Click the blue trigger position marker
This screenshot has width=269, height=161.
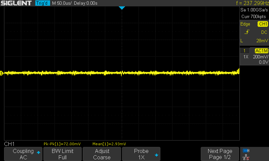(122, 8)
